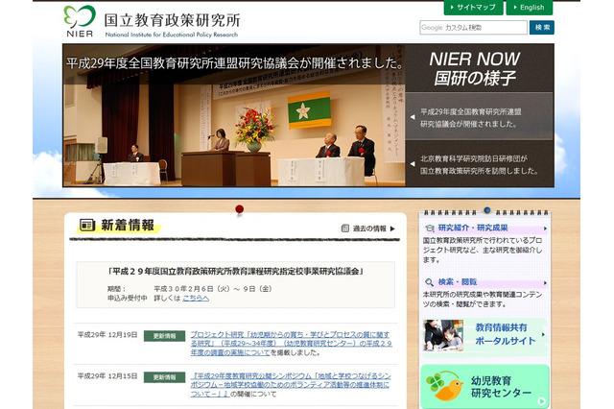Click the document icon beside 過去の情報
The height and width of the screenshot is (409, 614).
[345, 229]
